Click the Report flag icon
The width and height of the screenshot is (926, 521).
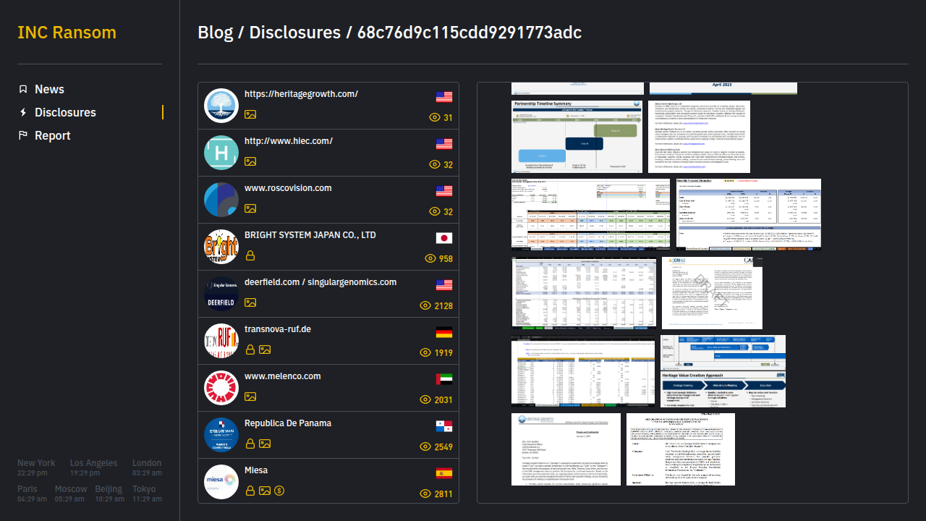pyautogui.click(x=23, y=135)
